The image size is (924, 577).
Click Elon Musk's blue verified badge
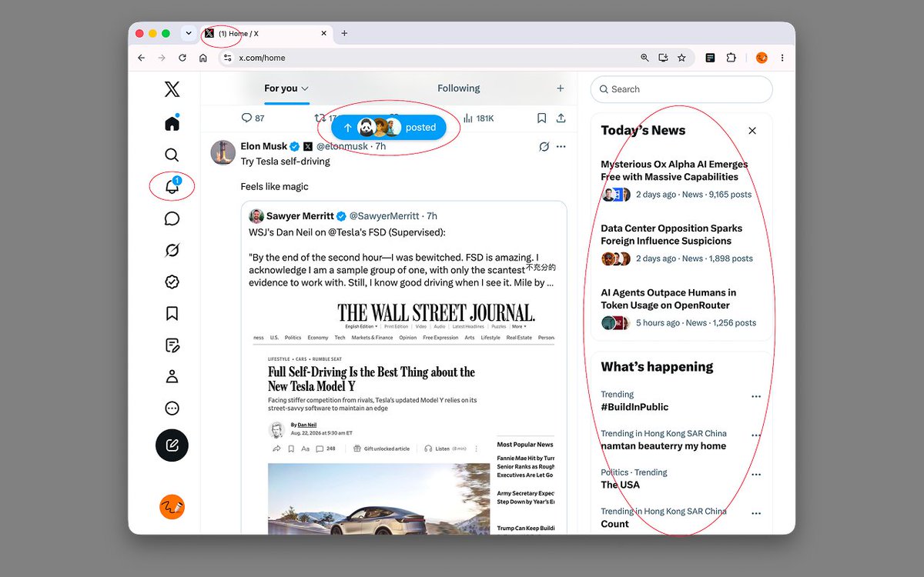(294, 146)
